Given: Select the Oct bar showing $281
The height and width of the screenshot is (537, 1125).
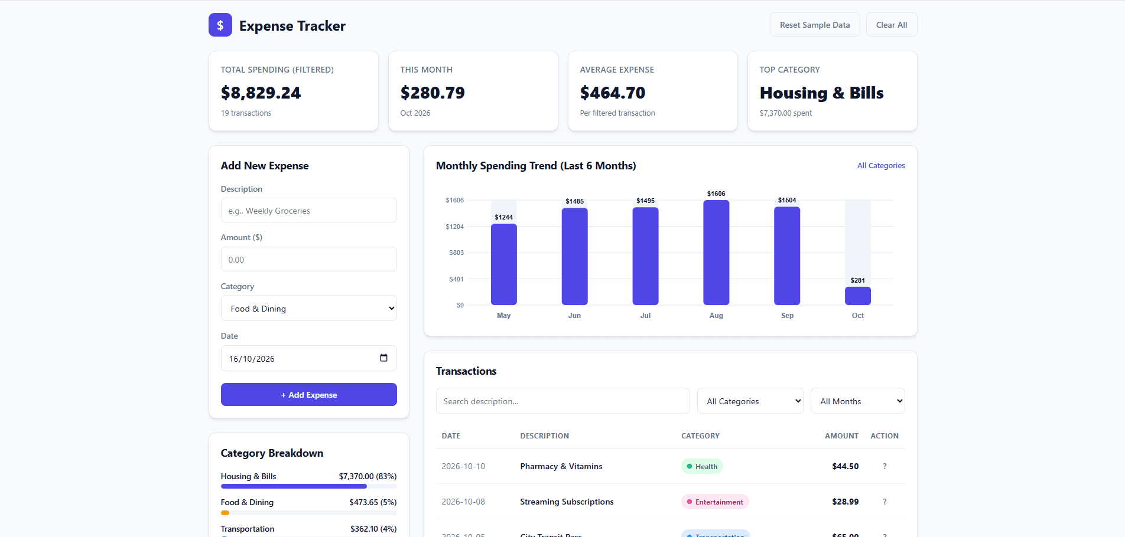Looking at the screenshot, I should click(858, 296).
